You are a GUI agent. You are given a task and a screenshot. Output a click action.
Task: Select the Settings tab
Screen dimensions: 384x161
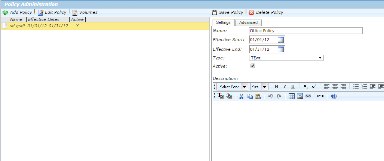[x=224, y=23]
